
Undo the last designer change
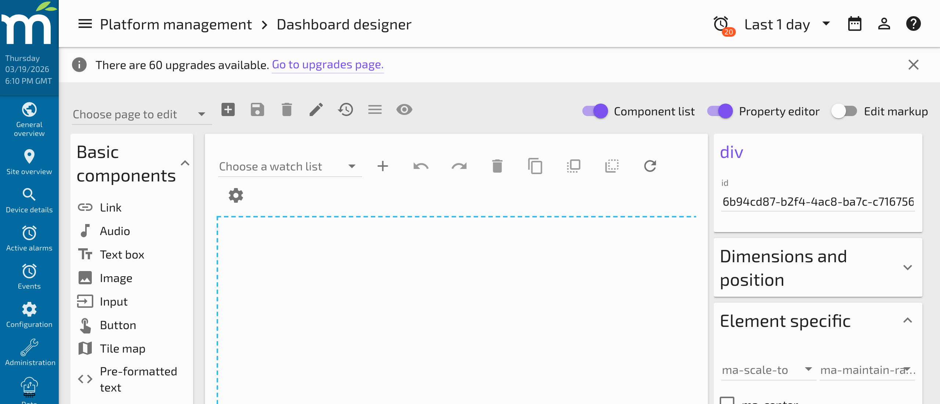coord(421,166)
